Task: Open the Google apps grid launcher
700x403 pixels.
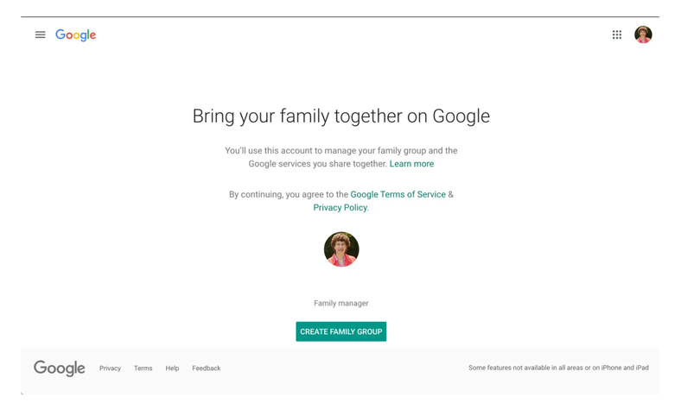Action: click(617, 35)
